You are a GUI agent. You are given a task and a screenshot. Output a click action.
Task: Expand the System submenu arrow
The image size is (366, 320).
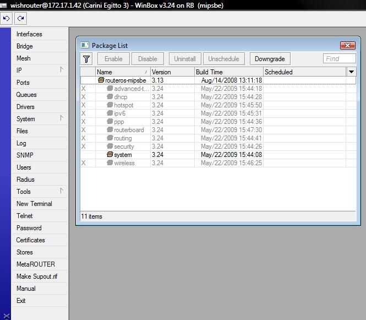click(x=62, y=118)
